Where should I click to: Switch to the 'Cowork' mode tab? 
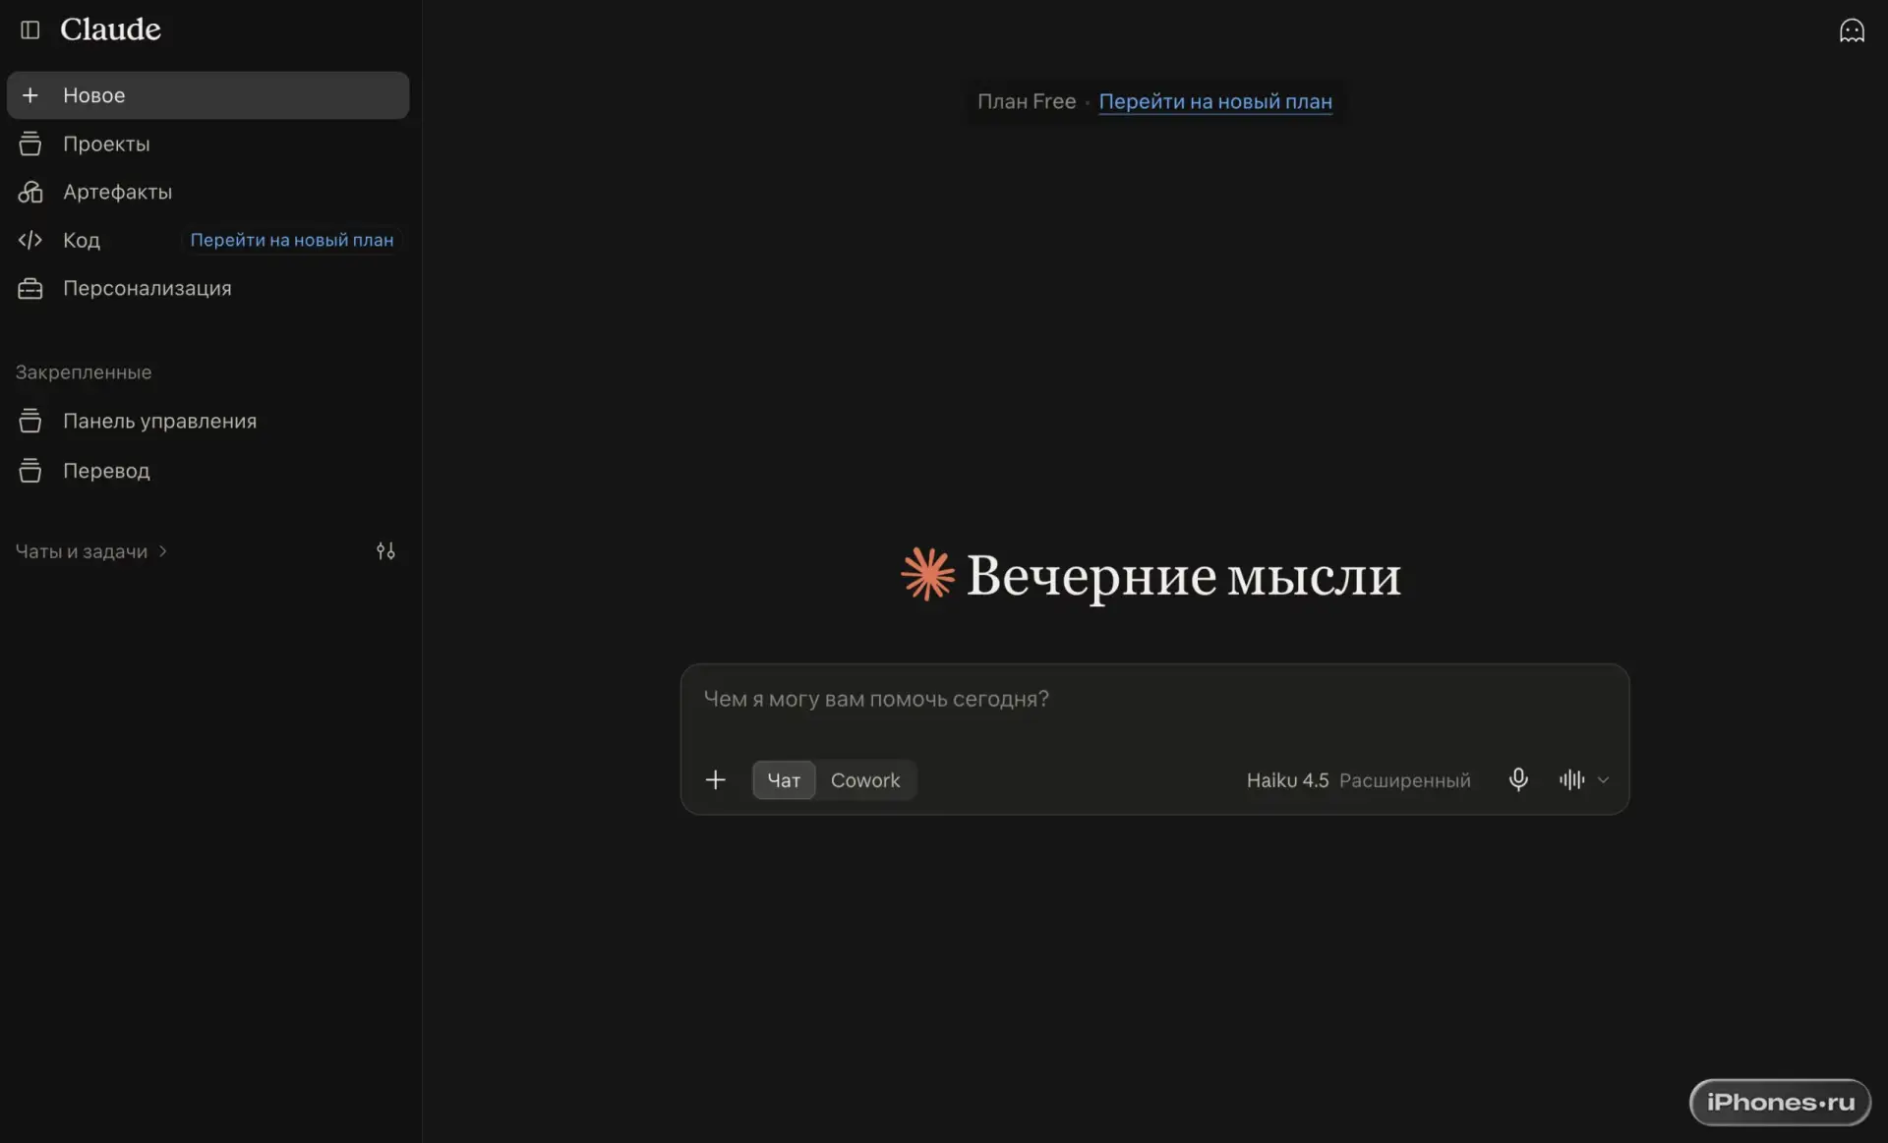click(865, 780)
